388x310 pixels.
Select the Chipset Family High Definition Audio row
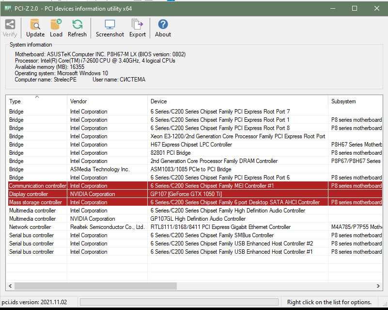point(195,211)
